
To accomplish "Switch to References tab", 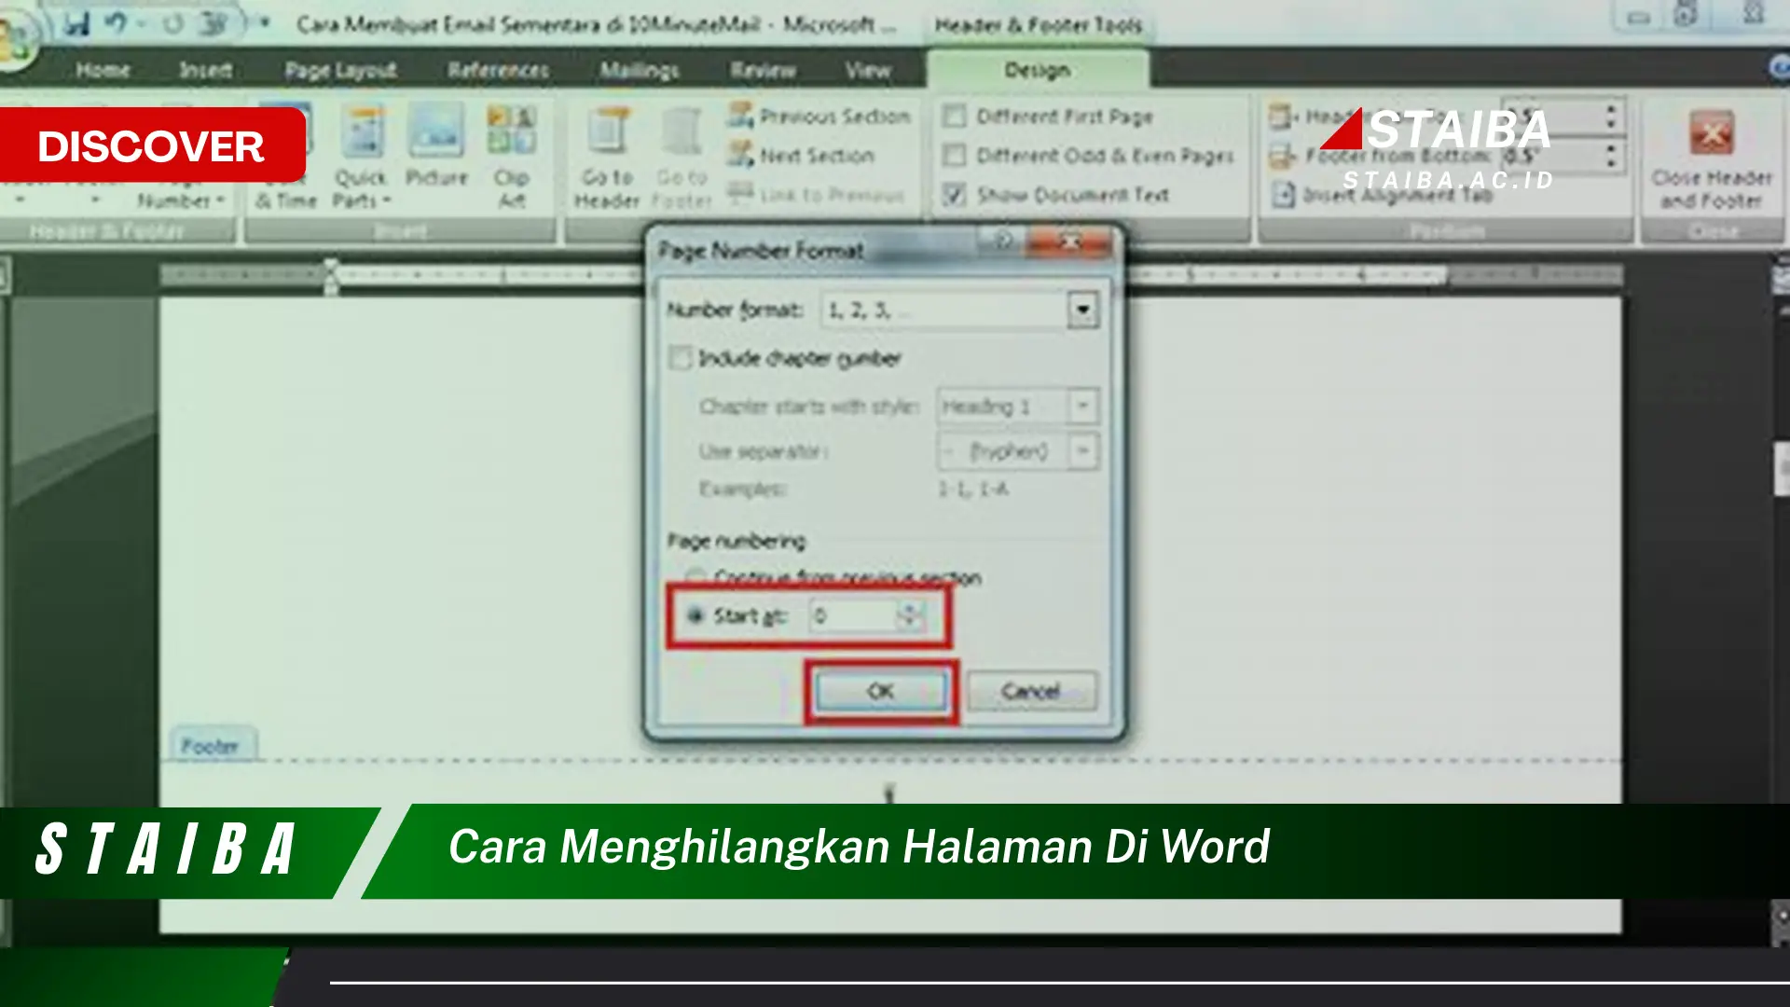I will pos(498,70).
